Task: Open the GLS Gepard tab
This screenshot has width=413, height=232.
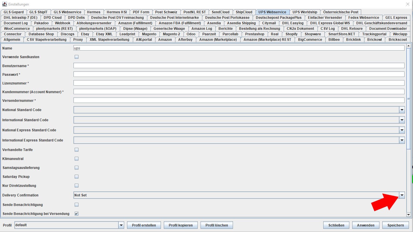Action: click(14, 12)
